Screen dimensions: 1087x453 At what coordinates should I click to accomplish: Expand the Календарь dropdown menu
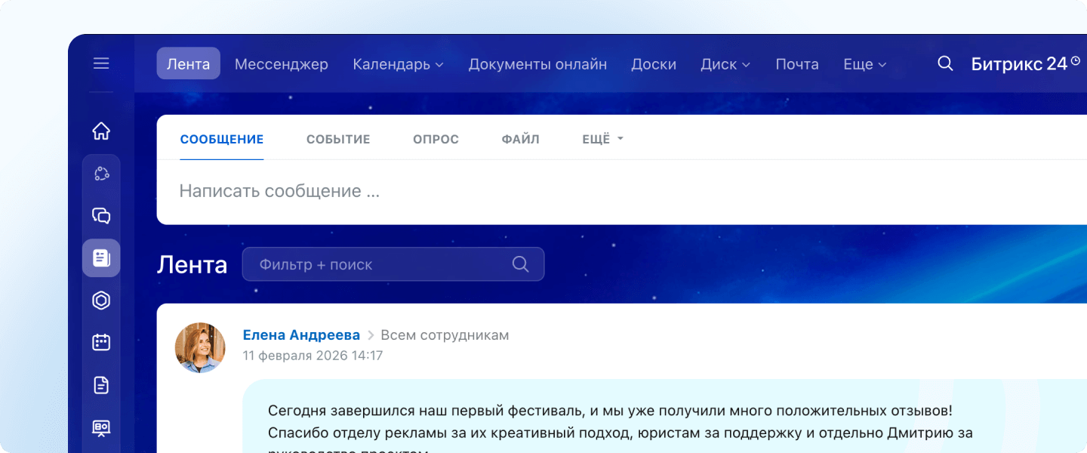[398, 64]
